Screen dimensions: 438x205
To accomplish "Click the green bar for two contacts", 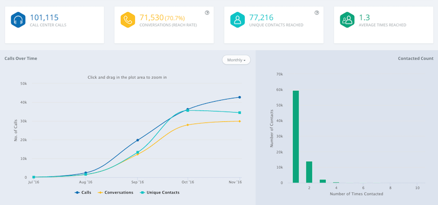I will [309, 172].
